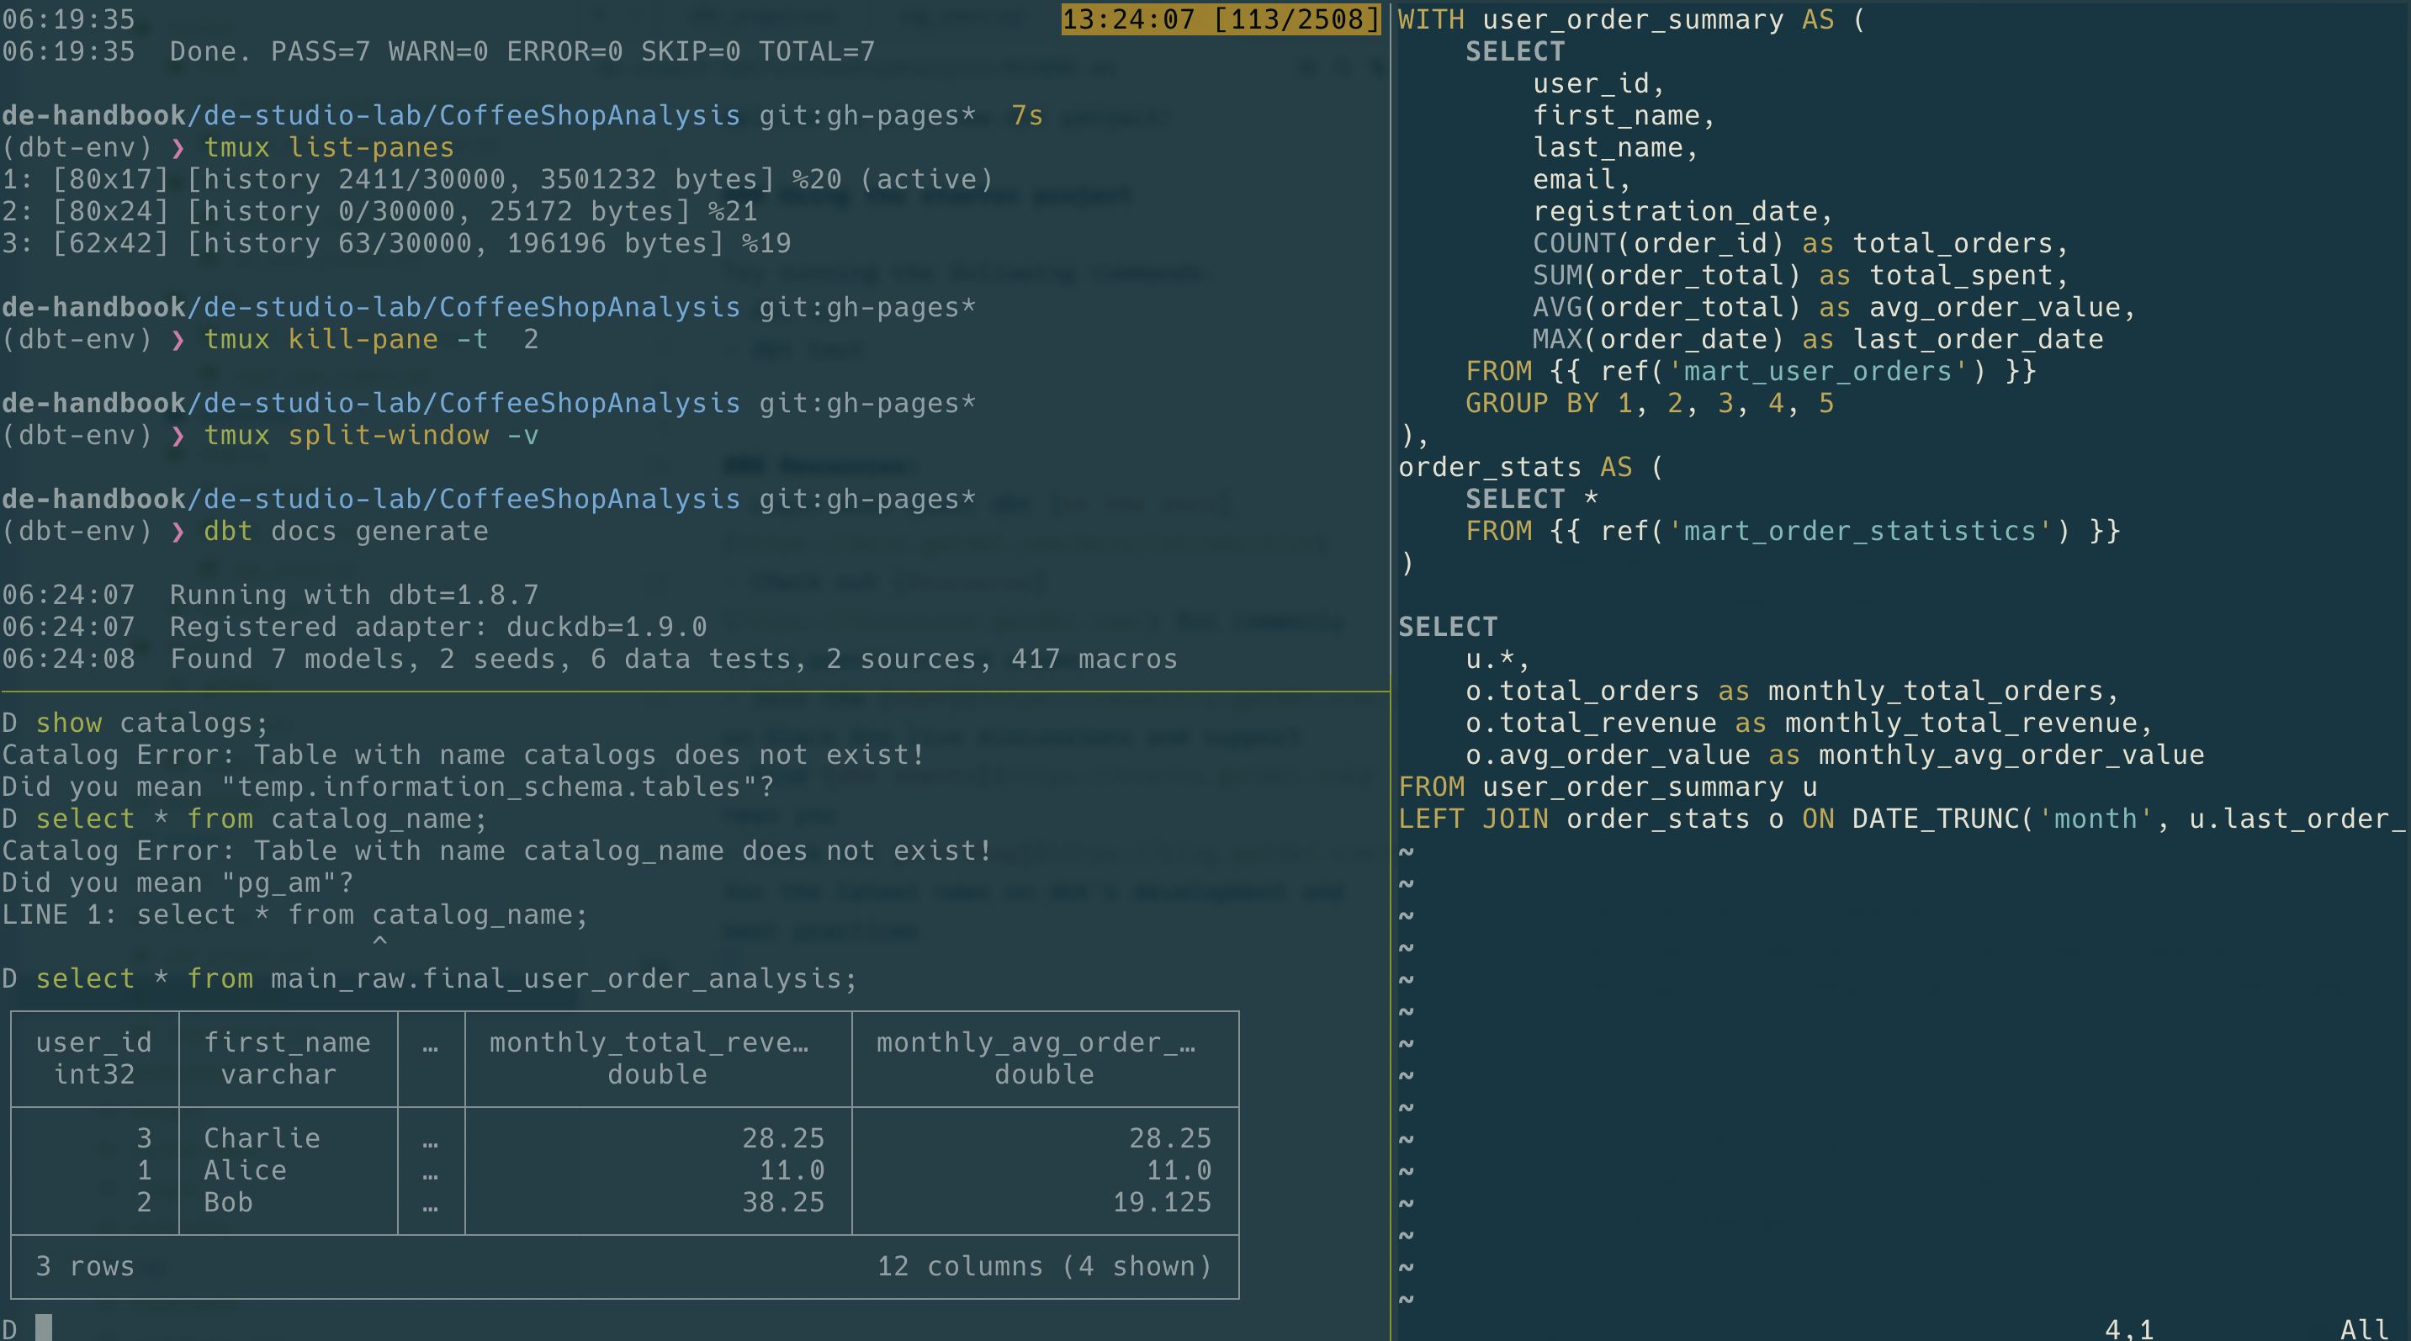
Task: Click 'order_stats AS (' line
Action: tap(1530, 467)
